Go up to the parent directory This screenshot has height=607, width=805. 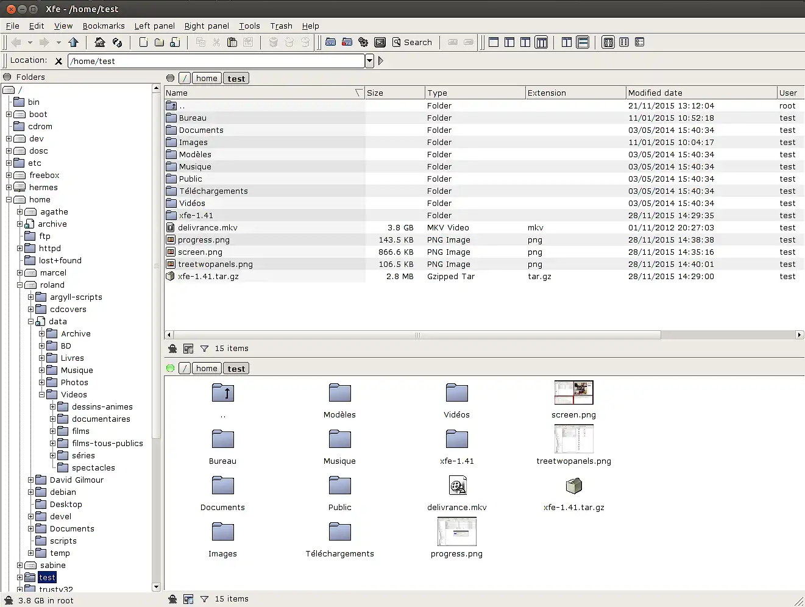click(x=74, y=42)
